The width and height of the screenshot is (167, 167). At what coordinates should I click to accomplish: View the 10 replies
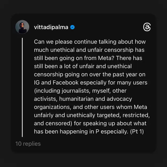point(28,144)
